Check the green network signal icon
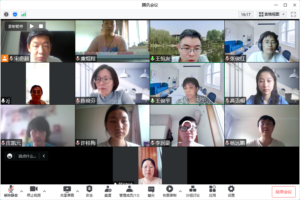The width and height of the screenshot is (300, 200). tap(24, 14)
